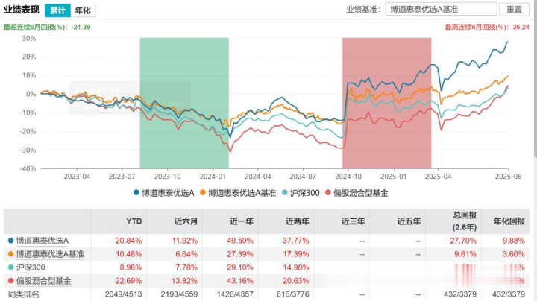Switch to the 累计 tab
The height and width of the screenshot is (301, 537).
pos(57,10)
